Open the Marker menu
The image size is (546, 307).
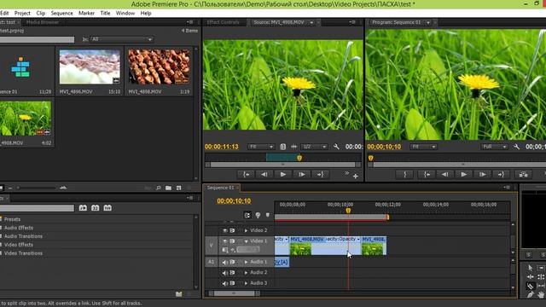point(86,13)
